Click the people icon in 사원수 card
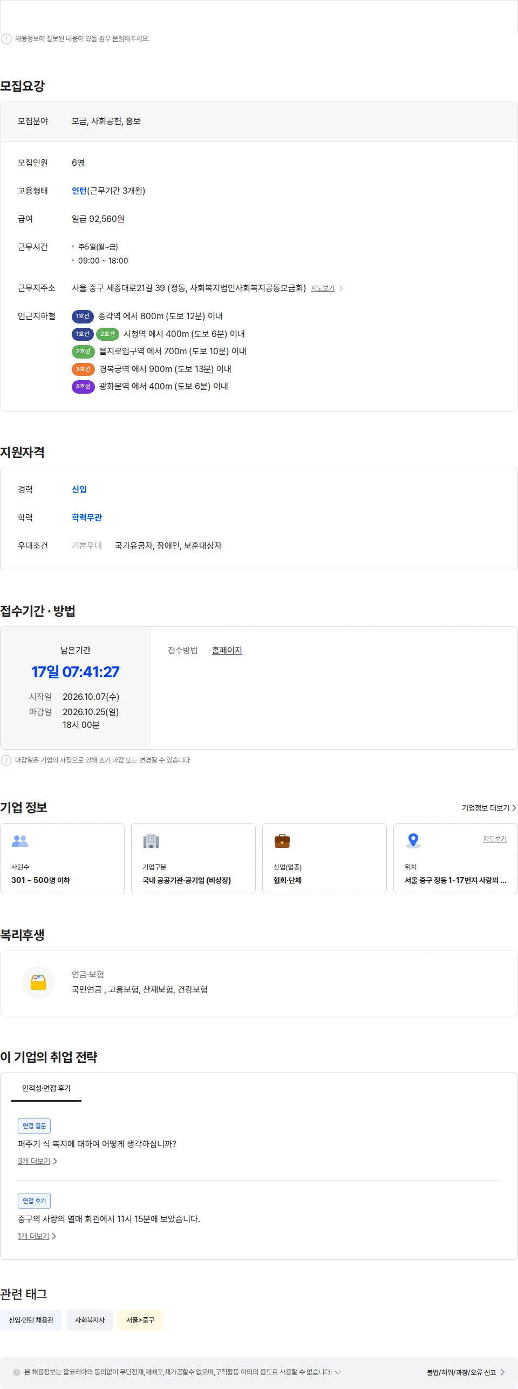 (x=20, y=841)
